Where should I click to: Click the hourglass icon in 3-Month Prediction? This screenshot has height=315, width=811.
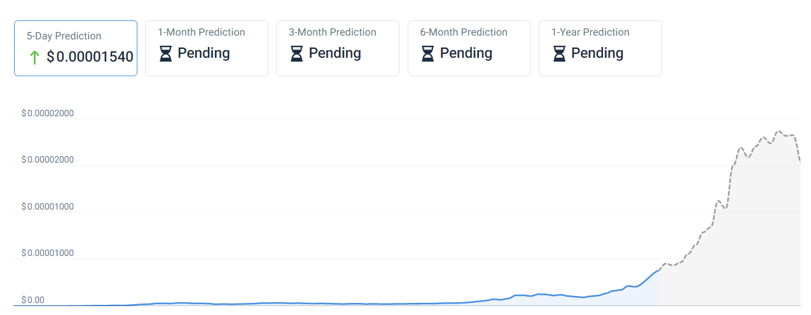(x=296, y=54)
